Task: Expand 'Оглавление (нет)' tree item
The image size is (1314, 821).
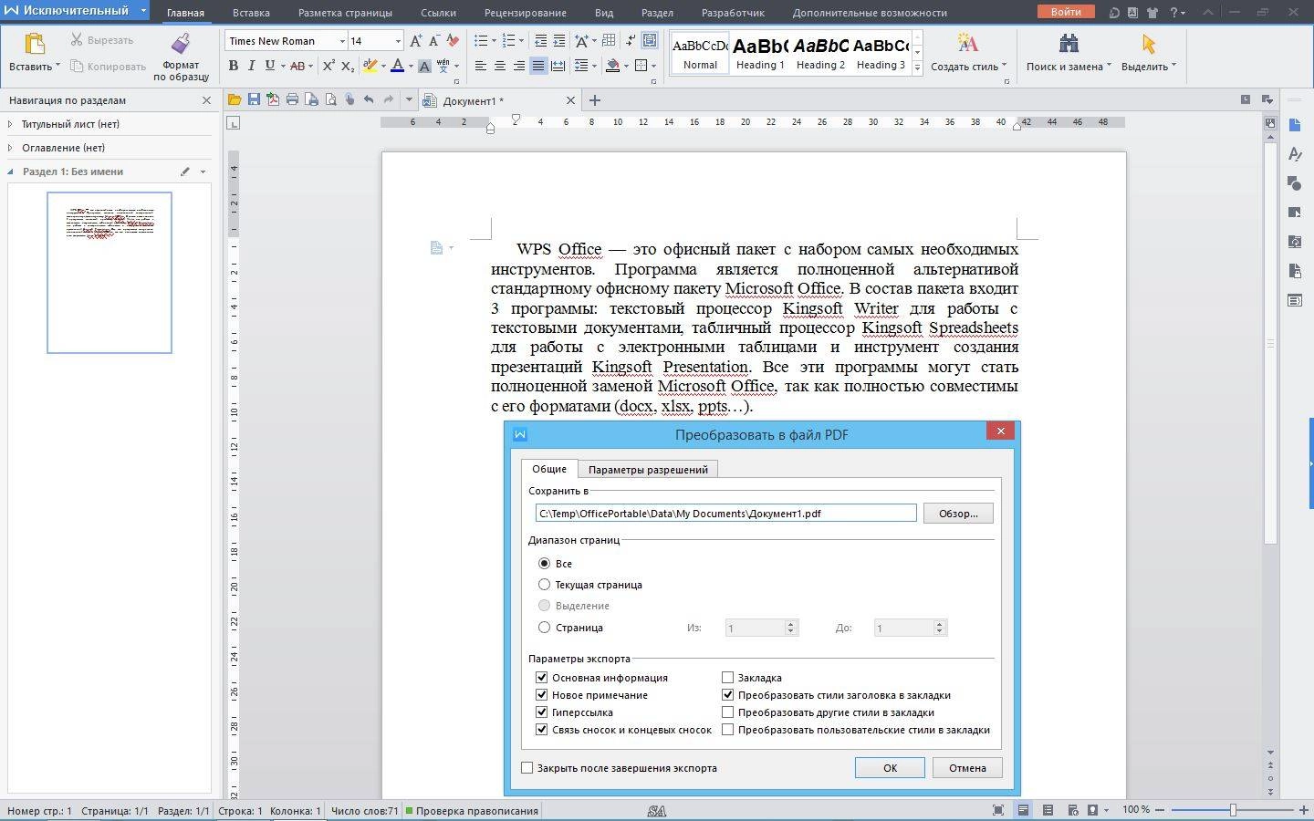Action: [x=10, y=148]
